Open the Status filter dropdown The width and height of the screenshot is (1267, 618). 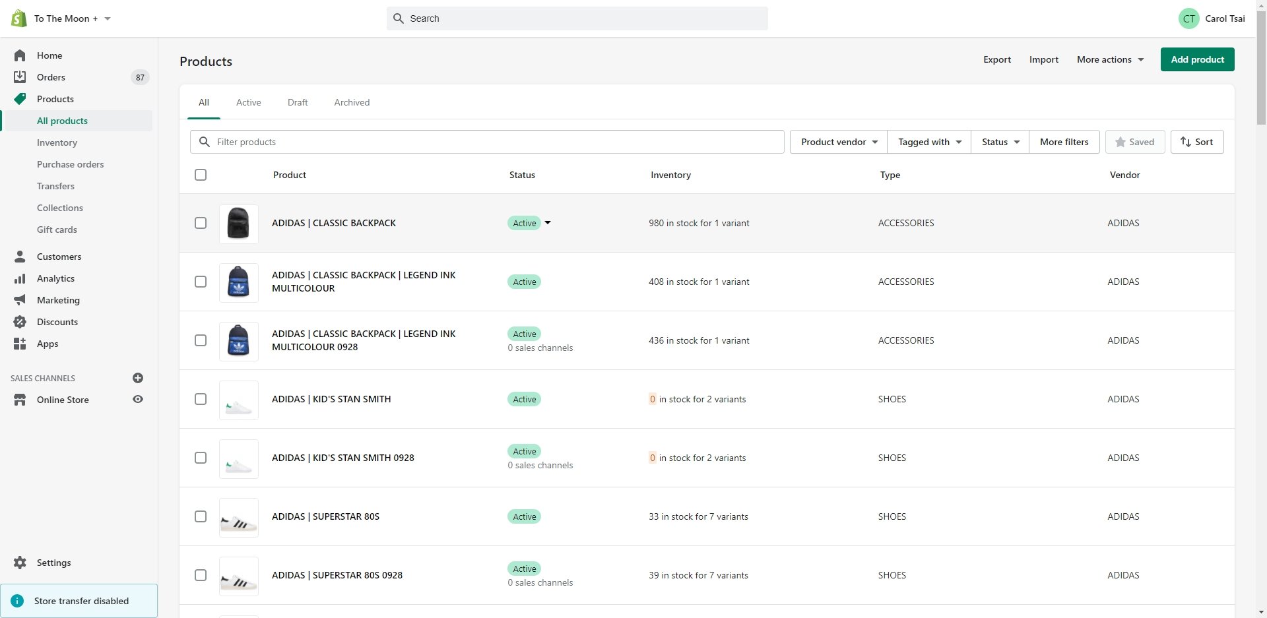(1000, 142)
